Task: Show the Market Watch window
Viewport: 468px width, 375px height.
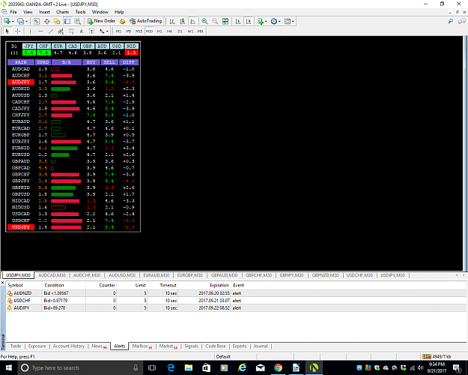Action: 37,21
